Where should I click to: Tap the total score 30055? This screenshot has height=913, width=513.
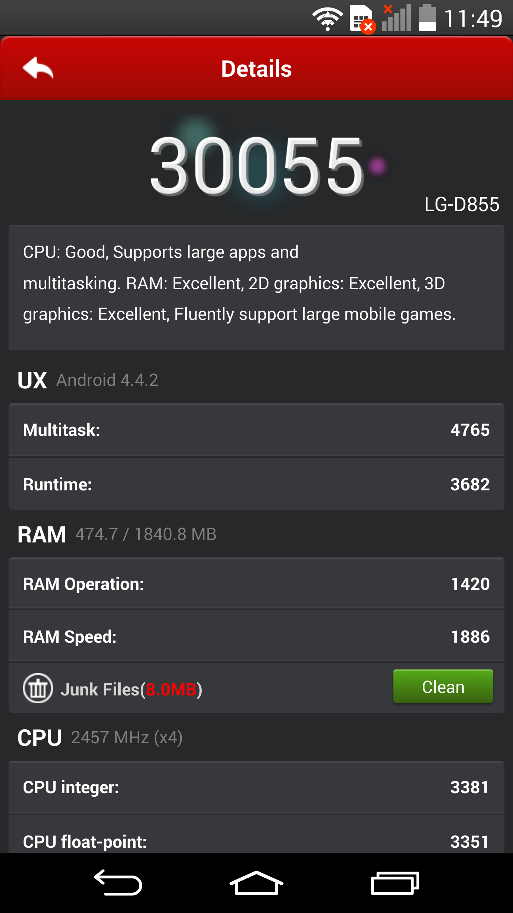pyautogui.click(x=256, y=166)
